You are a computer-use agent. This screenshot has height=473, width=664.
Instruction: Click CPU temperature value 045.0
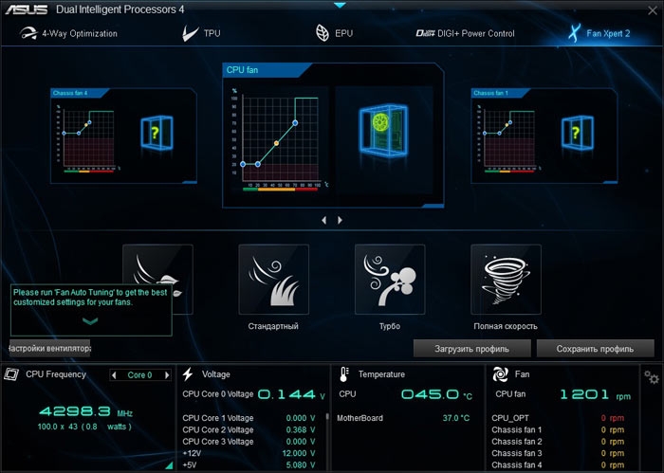click(431, 394)
